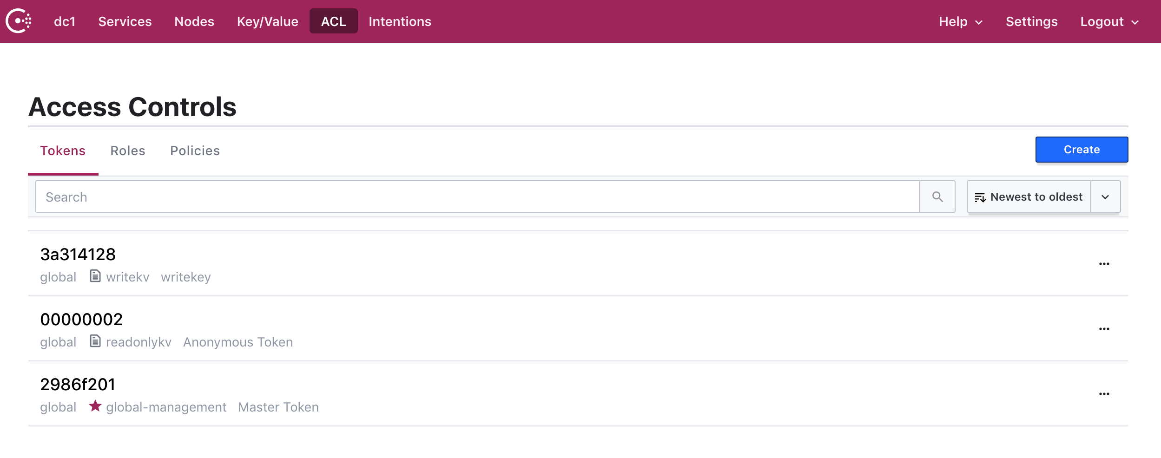
Task: Open actions menu for token 00000002
Action: click(1104, 329)
